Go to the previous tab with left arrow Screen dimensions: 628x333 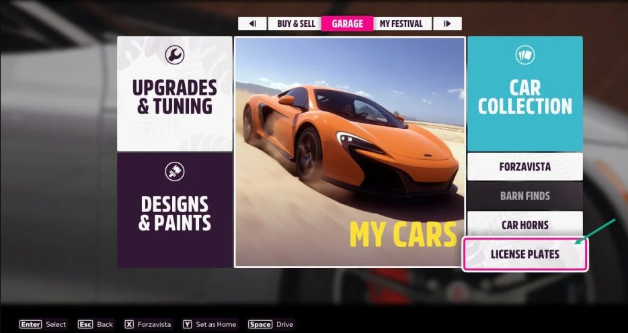(x=252, y=23)
